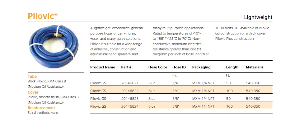Click the Part # column header
This screenshot has height=130, width=290.
tap(126, 67)
